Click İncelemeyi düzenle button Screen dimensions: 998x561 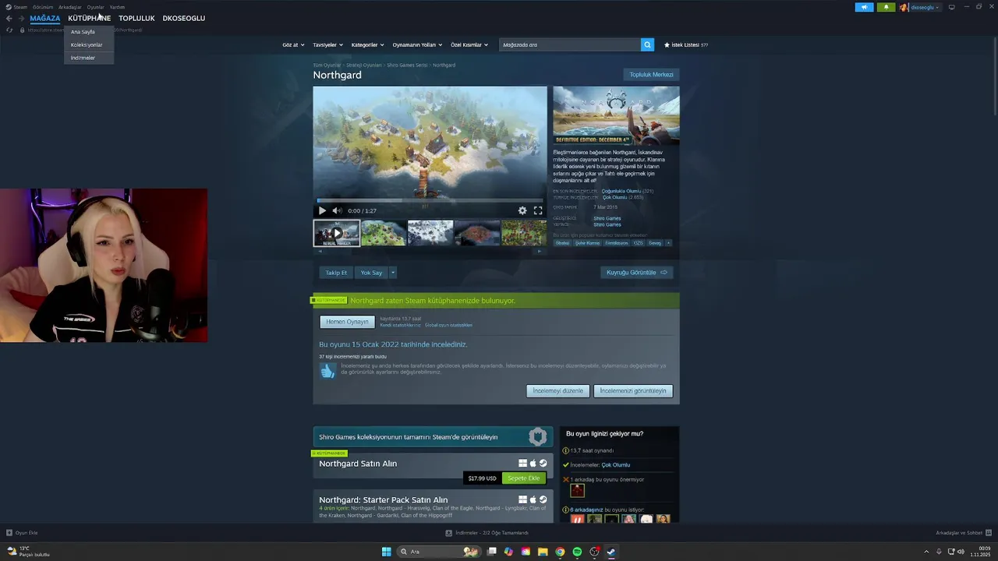click(557, 391)
